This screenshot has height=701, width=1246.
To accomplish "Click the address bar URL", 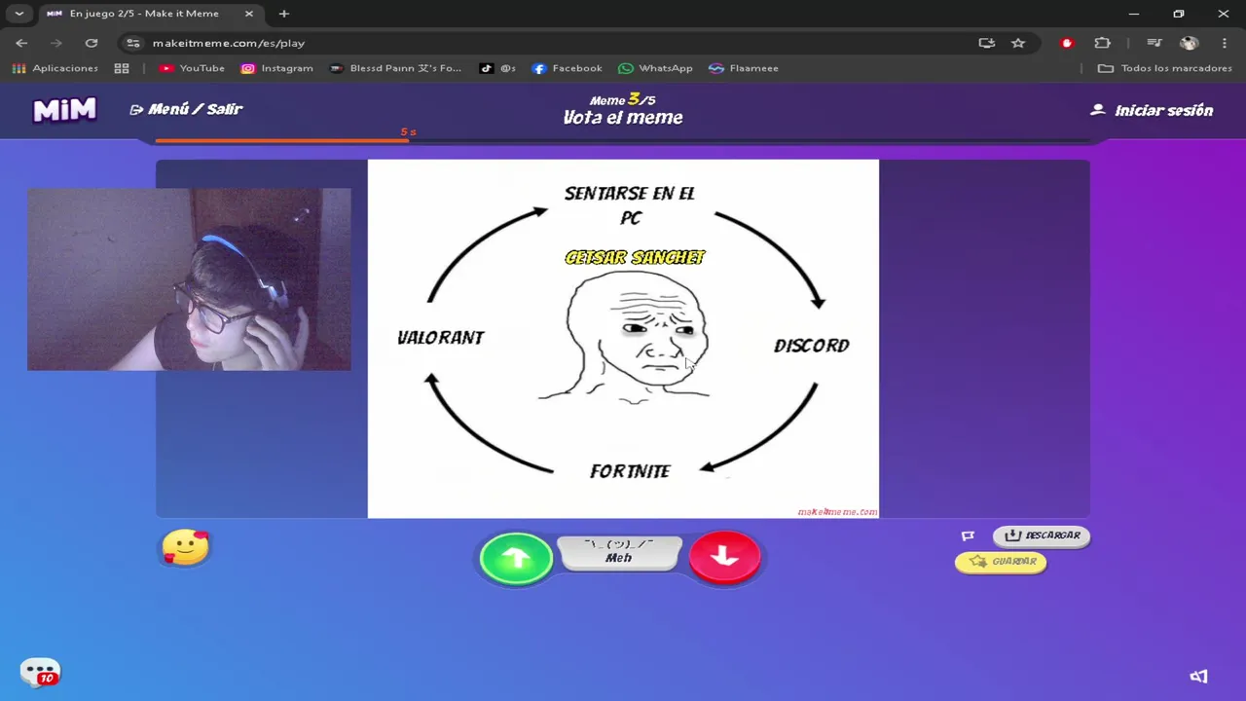I will 229,43.
